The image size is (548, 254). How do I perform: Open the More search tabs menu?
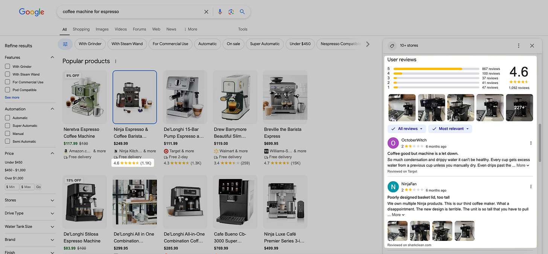point(190,29)
